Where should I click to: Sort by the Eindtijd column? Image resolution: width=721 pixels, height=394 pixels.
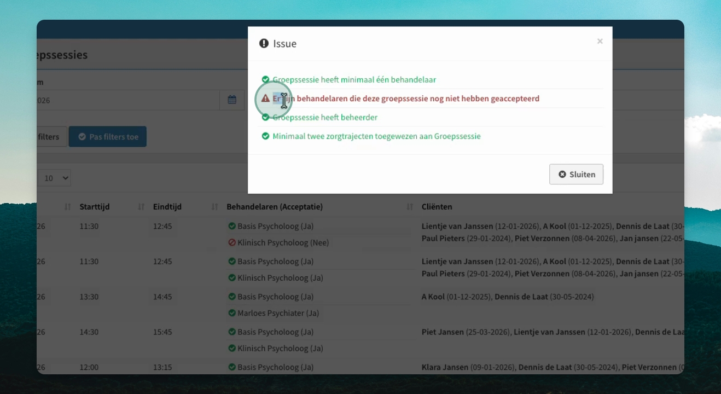[x=214, y=207]
